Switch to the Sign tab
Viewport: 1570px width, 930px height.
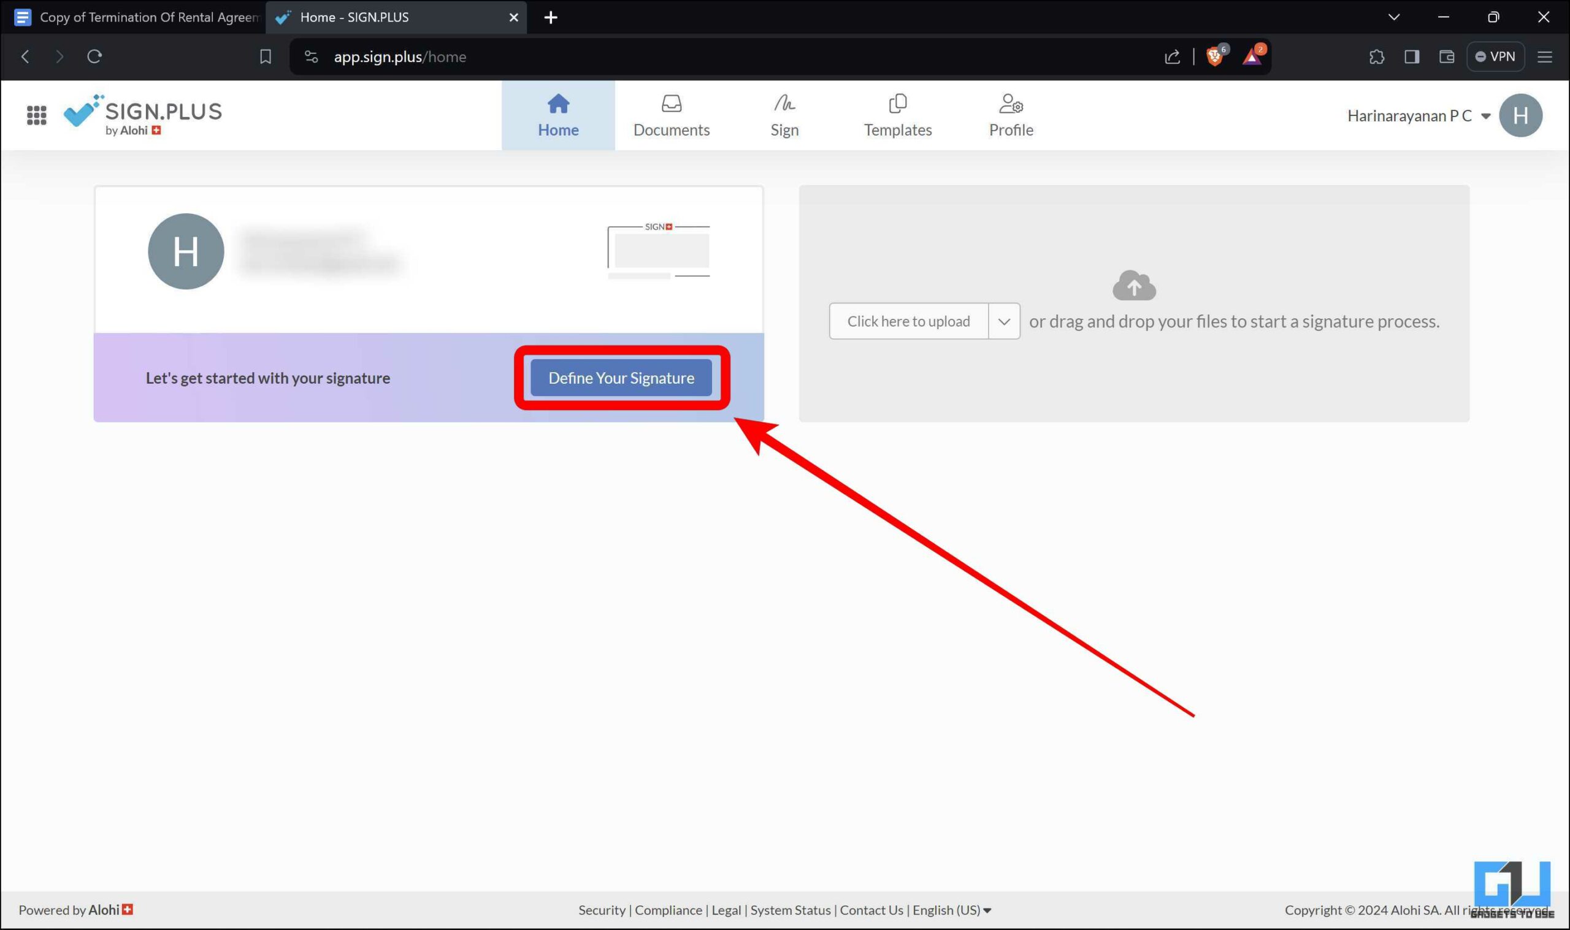click(x=784, y=115)
